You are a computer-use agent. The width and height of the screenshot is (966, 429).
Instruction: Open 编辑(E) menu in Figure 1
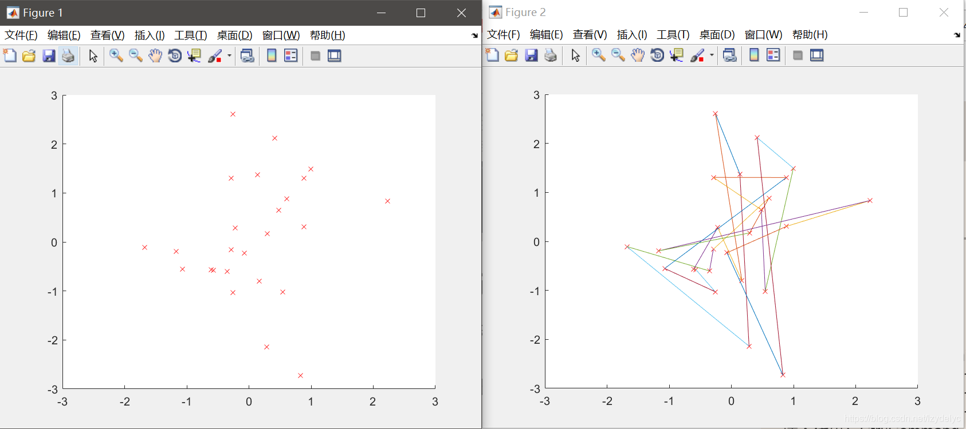(x=64, y=35)
